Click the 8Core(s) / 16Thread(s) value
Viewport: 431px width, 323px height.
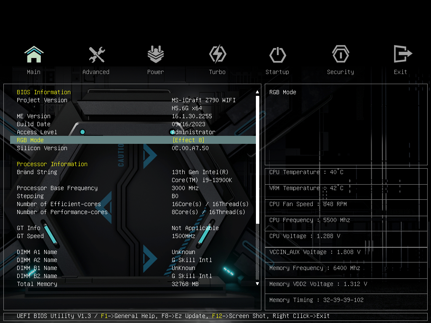tap(208, 212)
